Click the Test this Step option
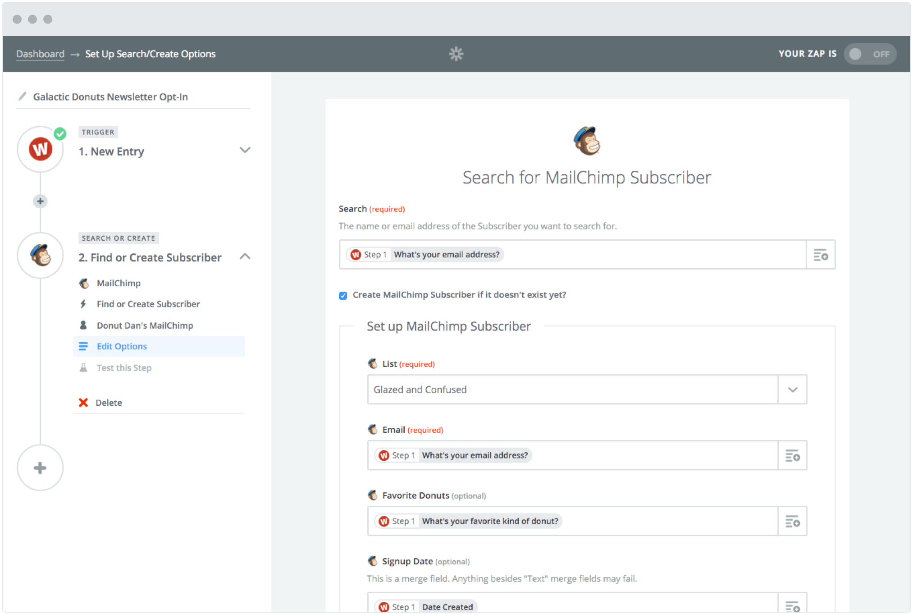This screenshot has width=913, height=614. click(x=123, y=367)
